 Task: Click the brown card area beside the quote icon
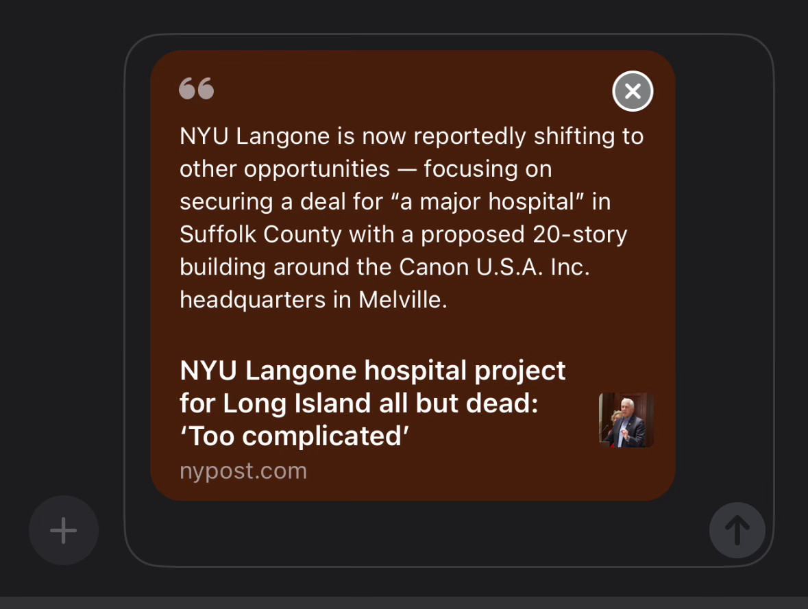413,88
